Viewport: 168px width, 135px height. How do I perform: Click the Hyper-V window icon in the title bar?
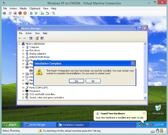click(x=4, y=3)
